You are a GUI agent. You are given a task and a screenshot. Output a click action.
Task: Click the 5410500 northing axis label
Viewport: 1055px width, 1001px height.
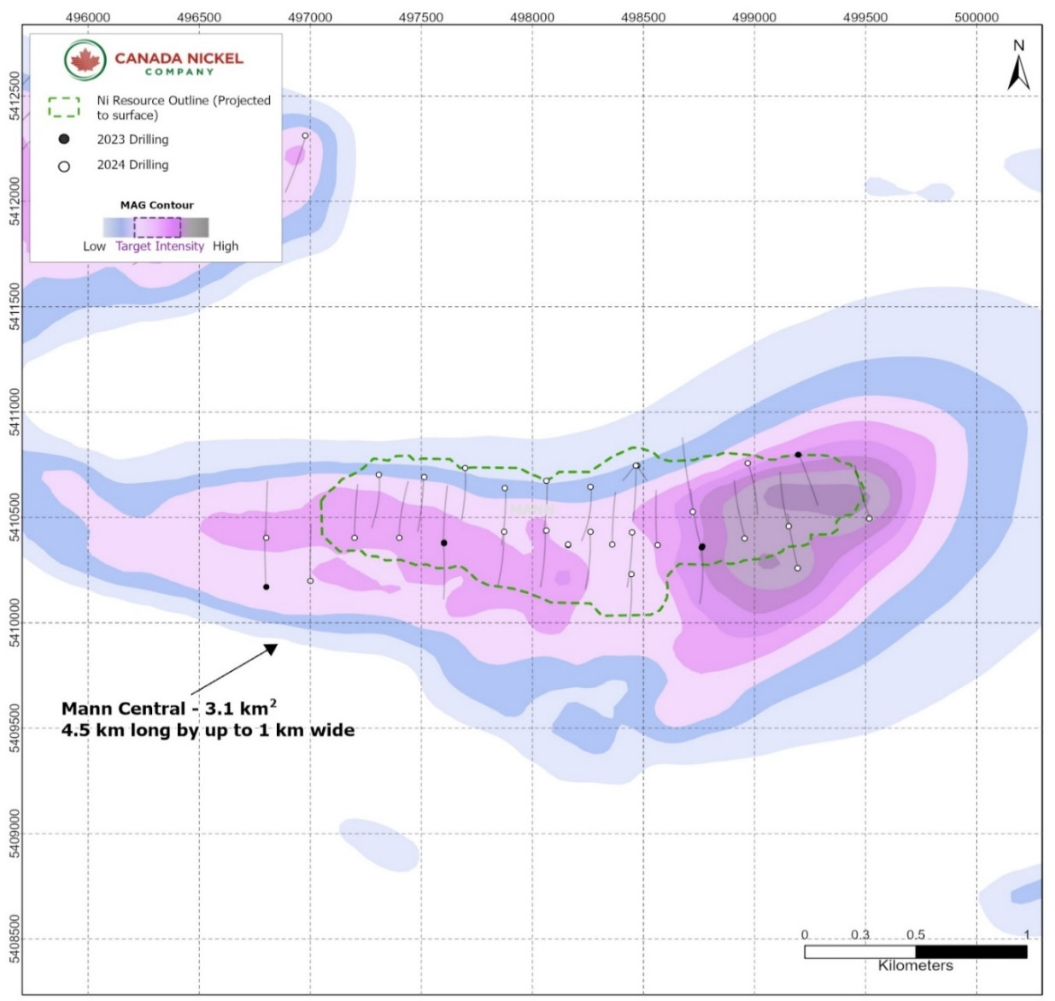point(15,517)
